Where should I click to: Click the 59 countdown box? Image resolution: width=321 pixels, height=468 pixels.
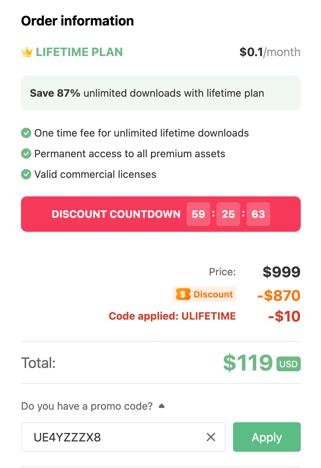pos(198,214)
